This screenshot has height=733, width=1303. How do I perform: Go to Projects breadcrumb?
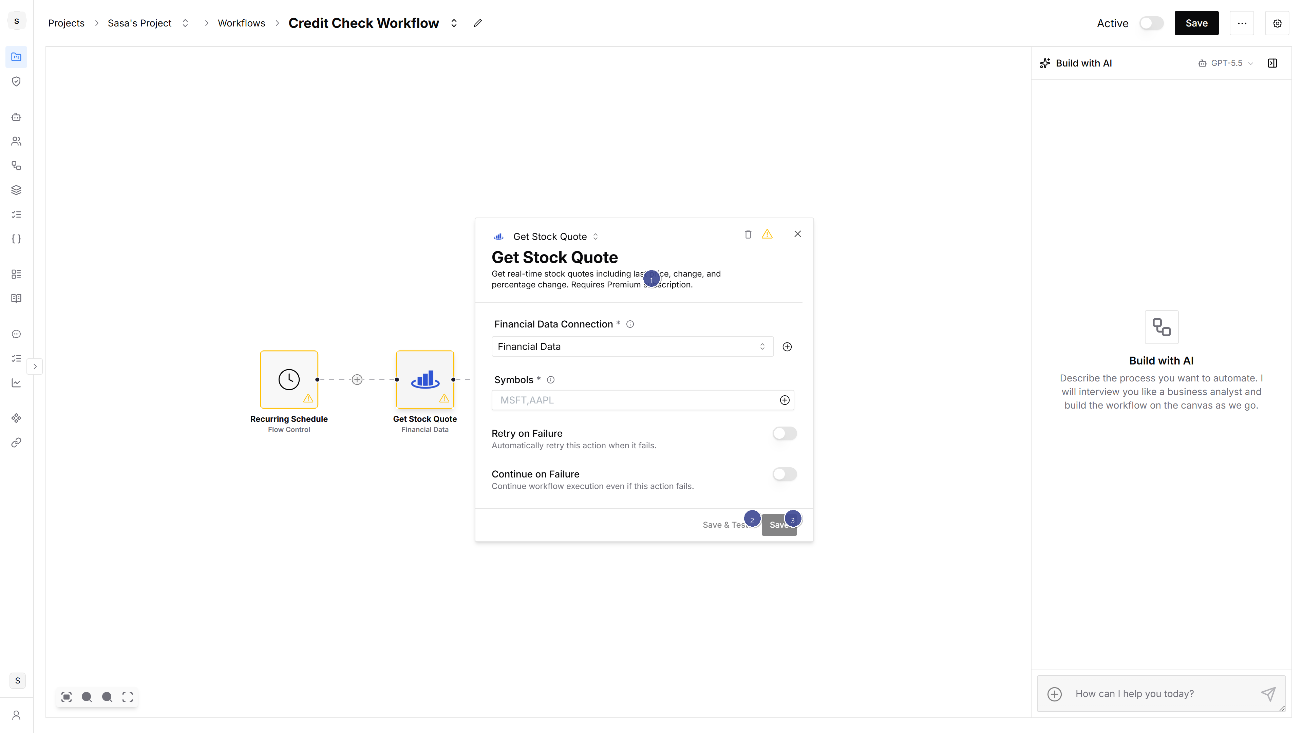(66, 23)
